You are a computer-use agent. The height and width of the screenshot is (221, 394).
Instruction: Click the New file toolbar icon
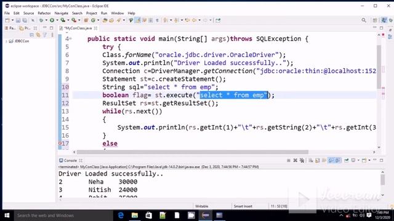click(x=7, y=20)
